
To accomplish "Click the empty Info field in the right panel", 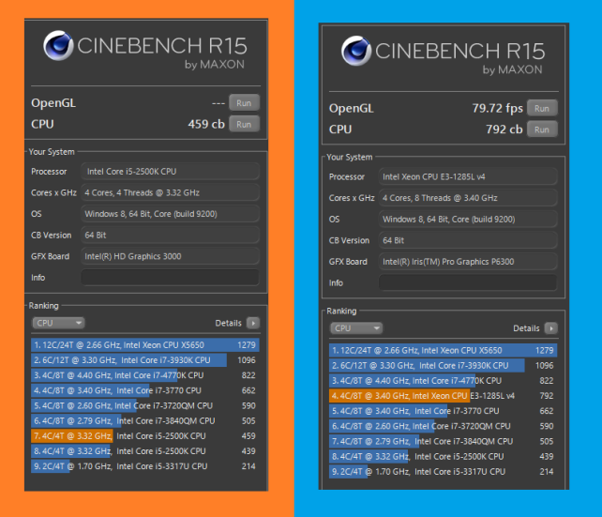I will pos(467,282).
